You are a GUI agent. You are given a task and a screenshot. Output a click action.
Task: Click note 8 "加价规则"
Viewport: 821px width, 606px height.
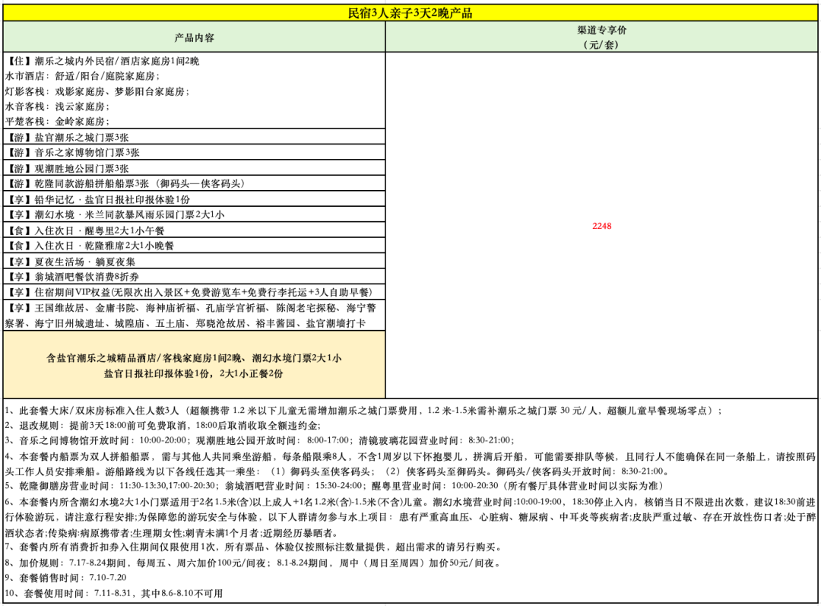click(x=254, y=563)
